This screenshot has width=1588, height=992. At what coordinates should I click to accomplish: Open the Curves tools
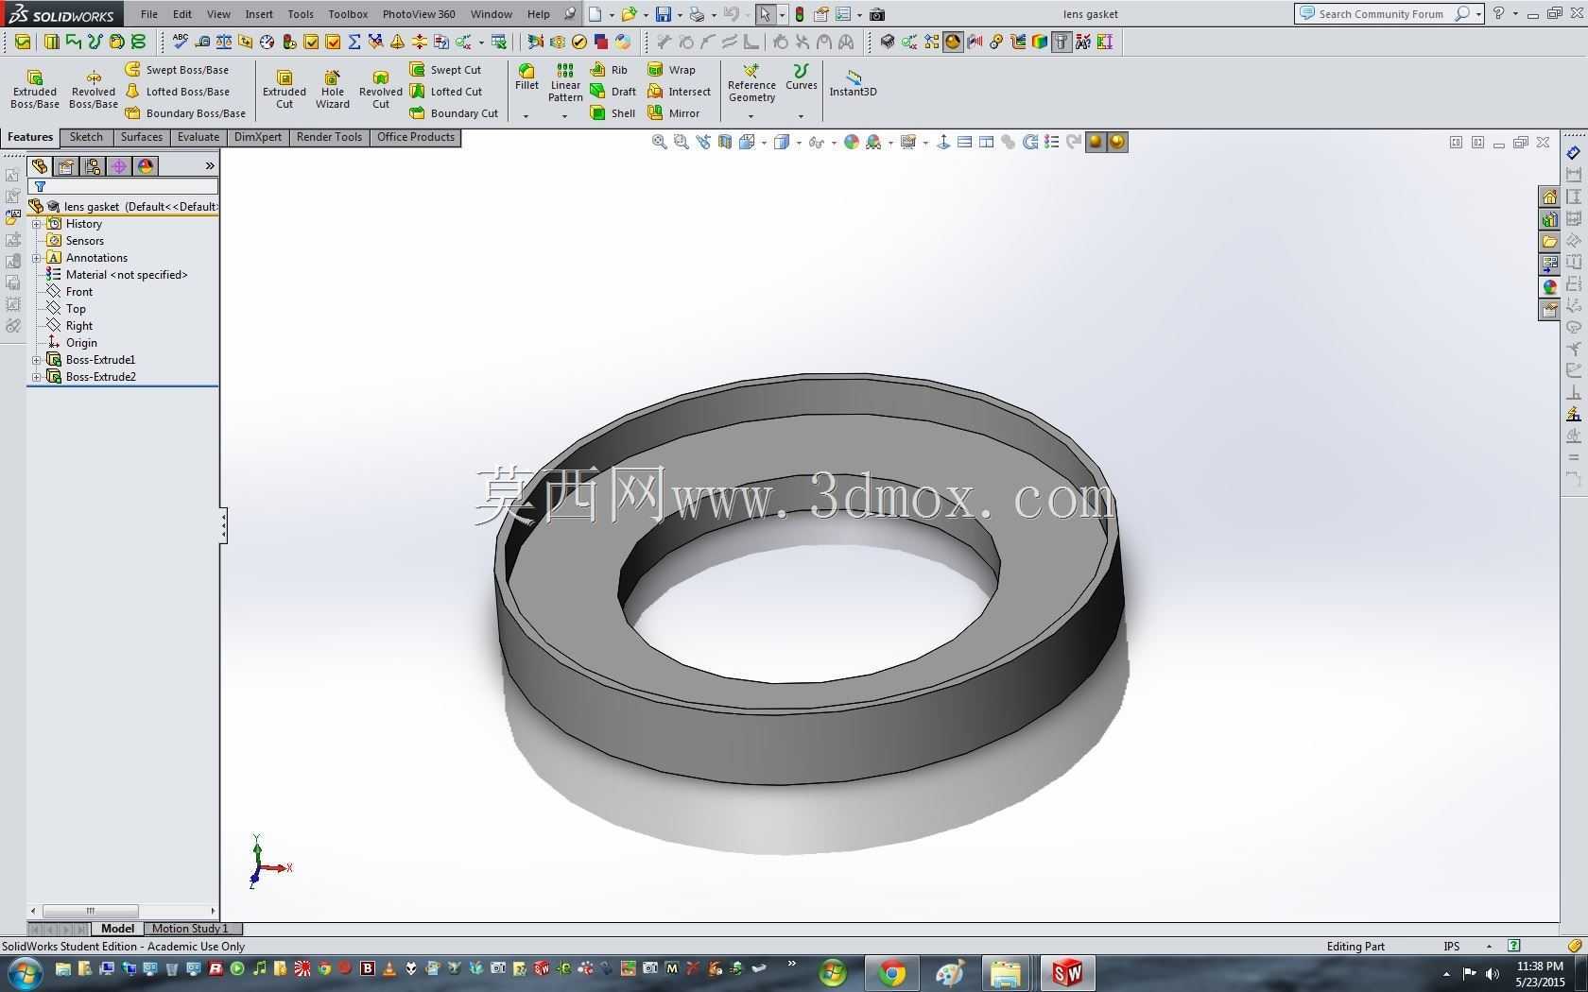[801, 77]
